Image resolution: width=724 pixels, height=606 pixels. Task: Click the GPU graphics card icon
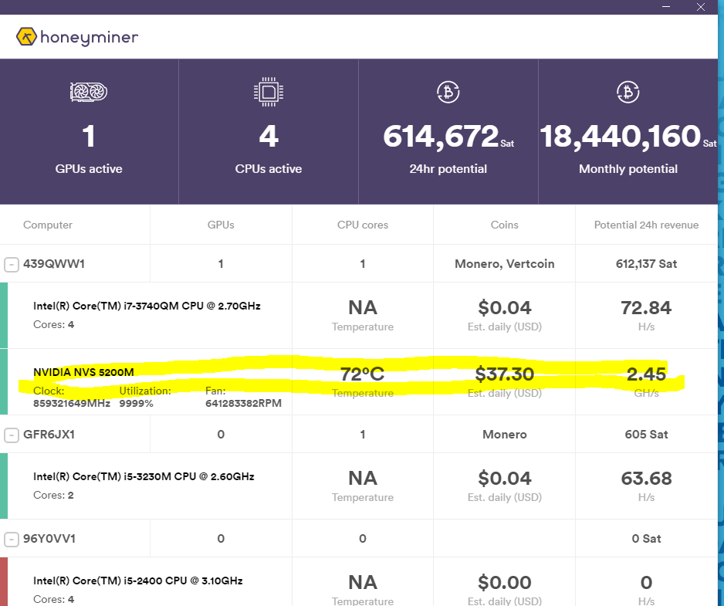89,92
